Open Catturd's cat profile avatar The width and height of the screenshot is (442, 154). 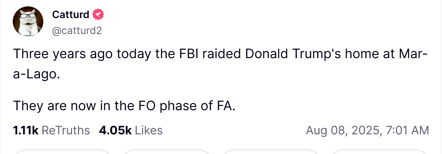point(28,22)
